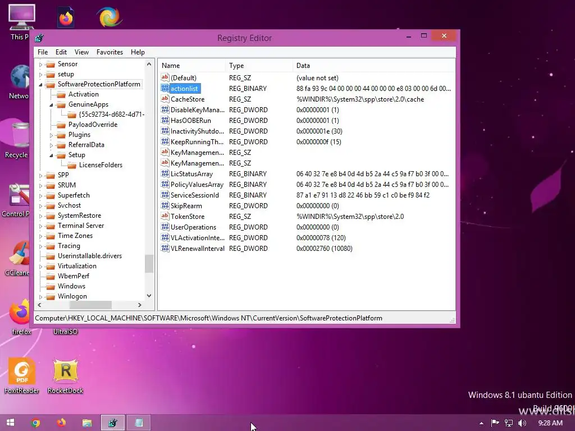The height and width of the screenshot is (431, 575).
Task: Click the SoftwareProtectionPlatform folder icon
Action: 51,84
